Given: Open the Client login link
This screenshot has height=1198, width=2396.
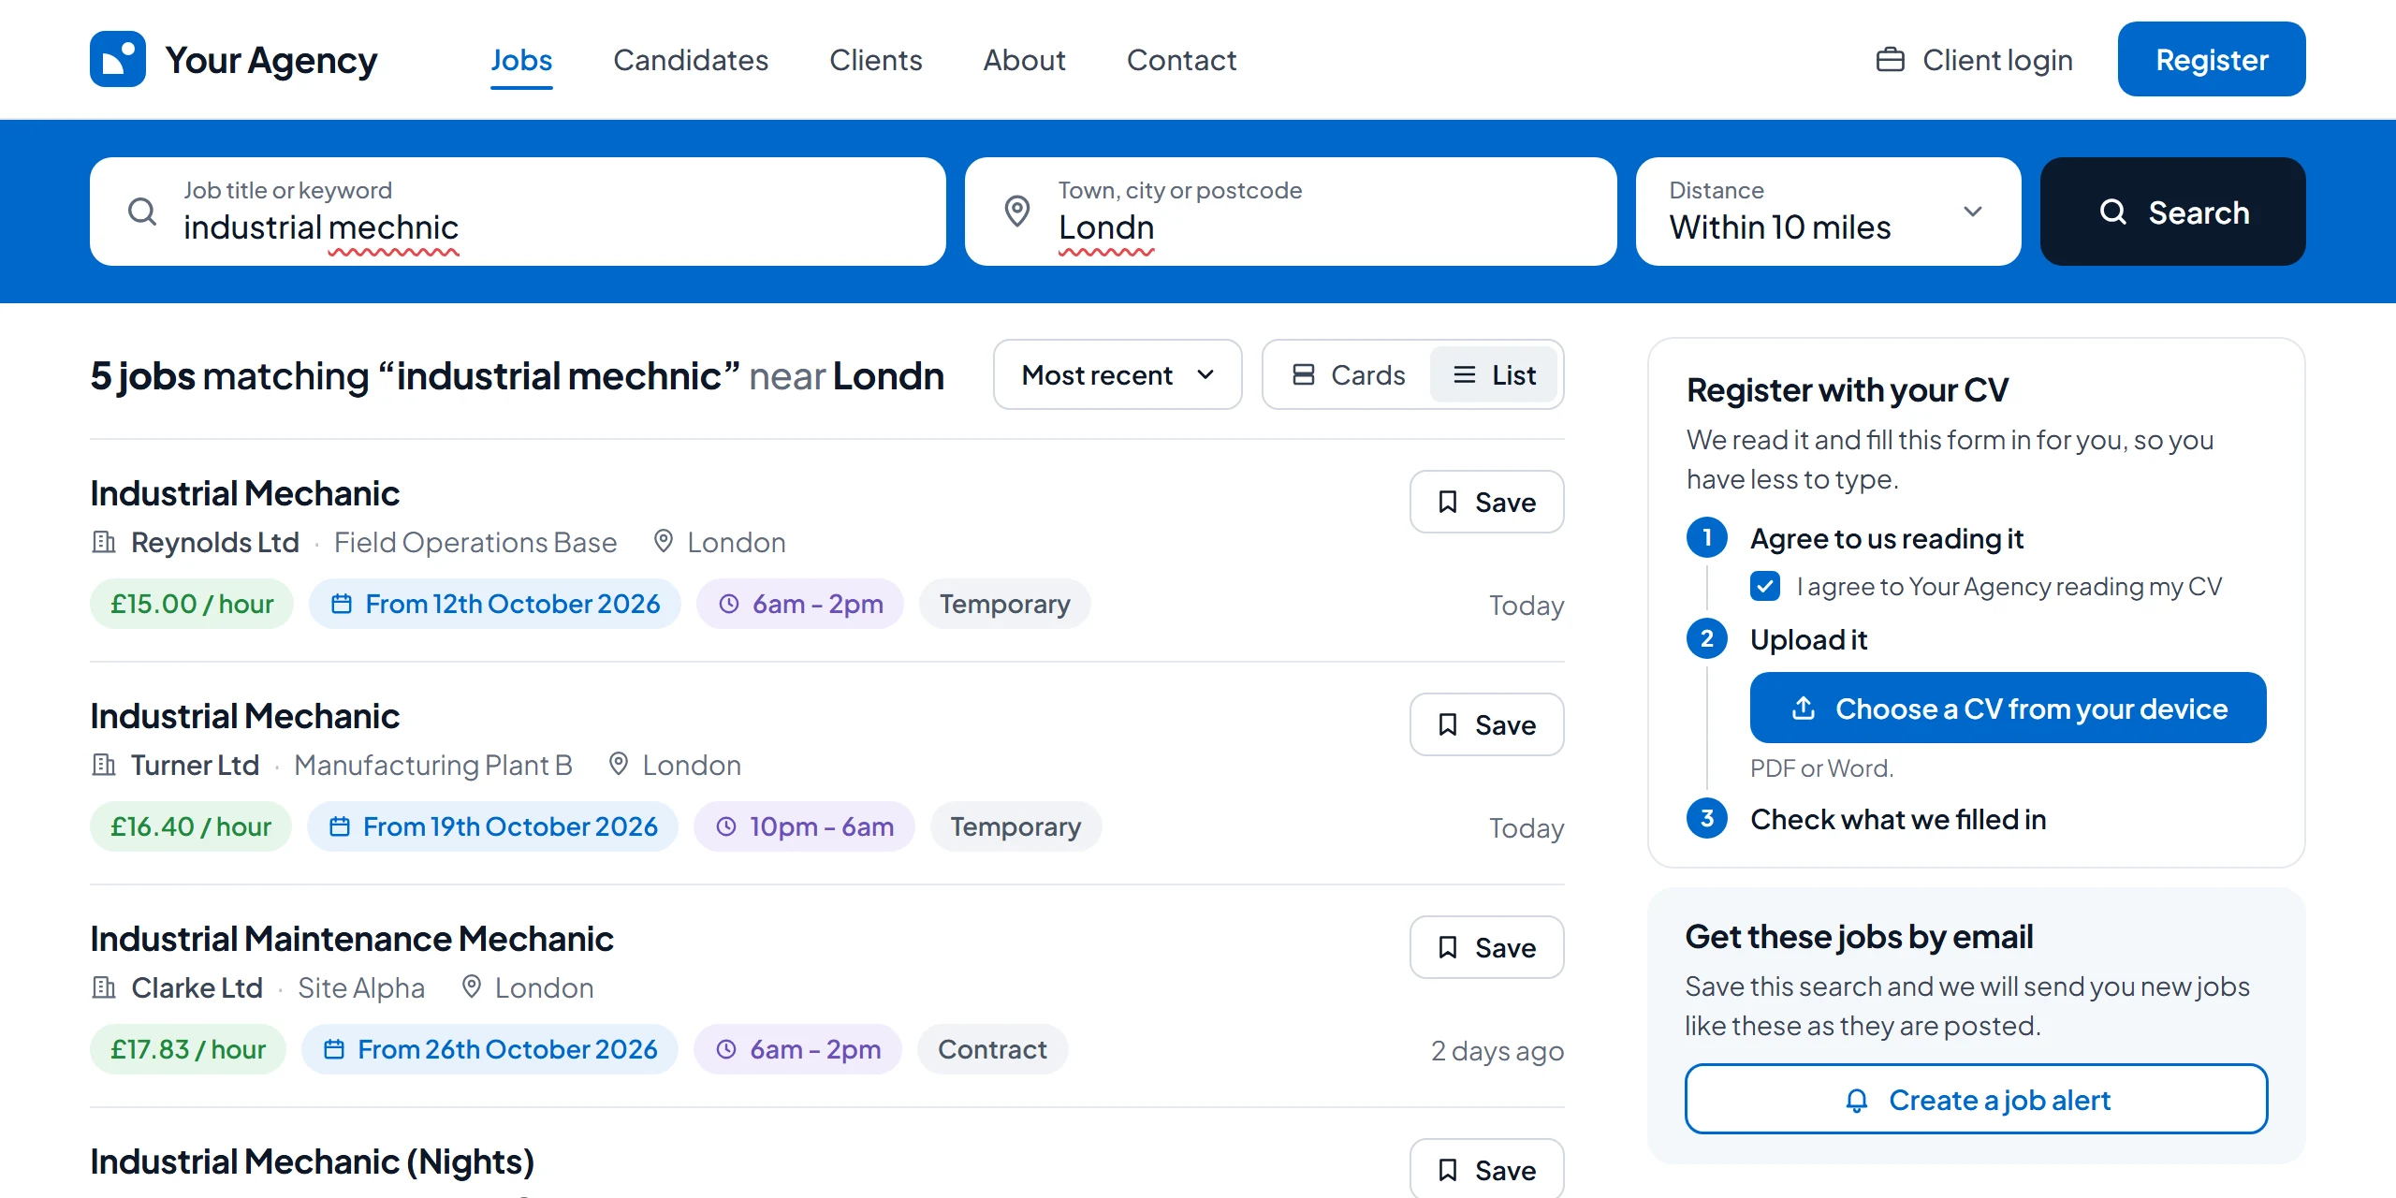Looking at the screenshot, I should click(1975, 60).
